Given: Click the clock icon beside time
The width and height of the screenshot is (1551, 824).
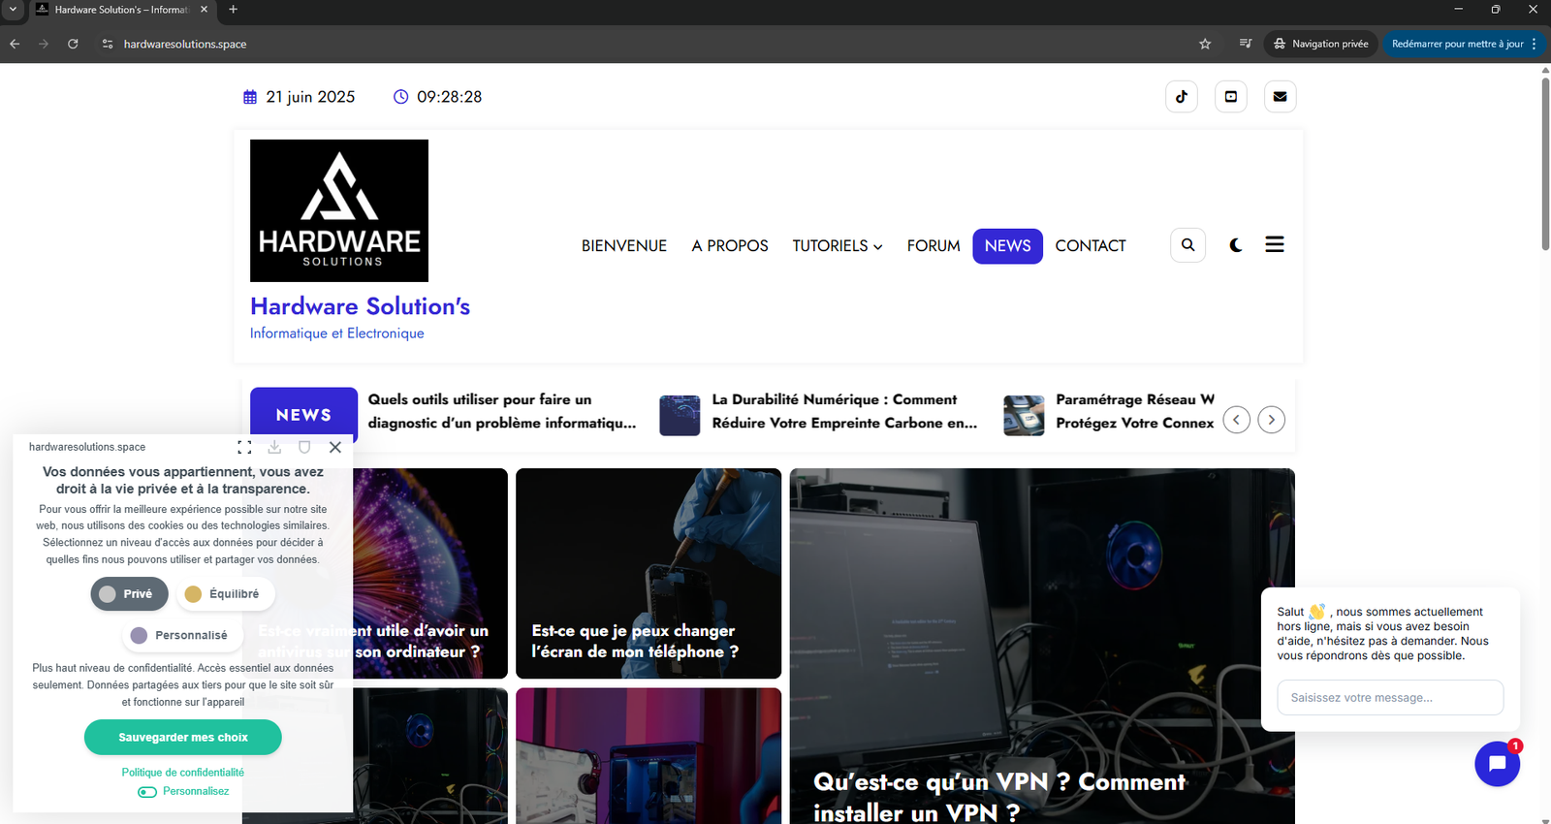Looking at the screenshot, I should [x=400, y=97].
